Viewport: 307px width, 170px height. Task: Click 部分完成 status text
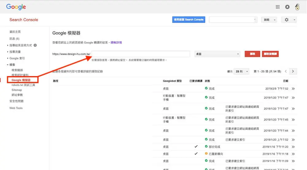click(214, 147)
